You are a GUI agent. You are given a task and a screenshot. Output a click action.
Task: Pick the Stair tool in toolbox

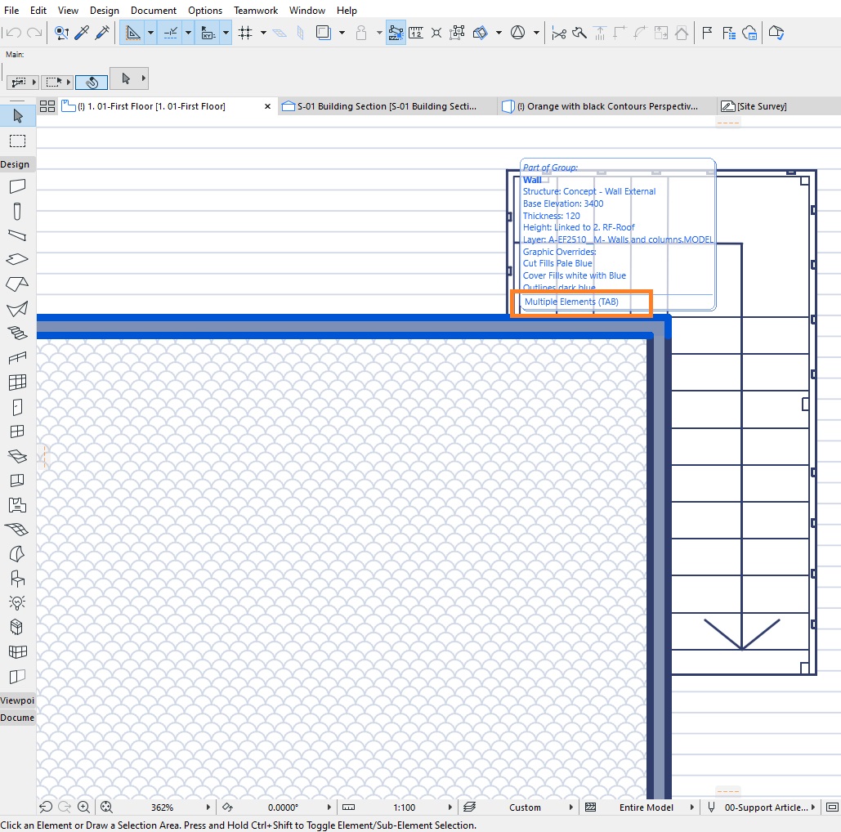click(17, 333)
